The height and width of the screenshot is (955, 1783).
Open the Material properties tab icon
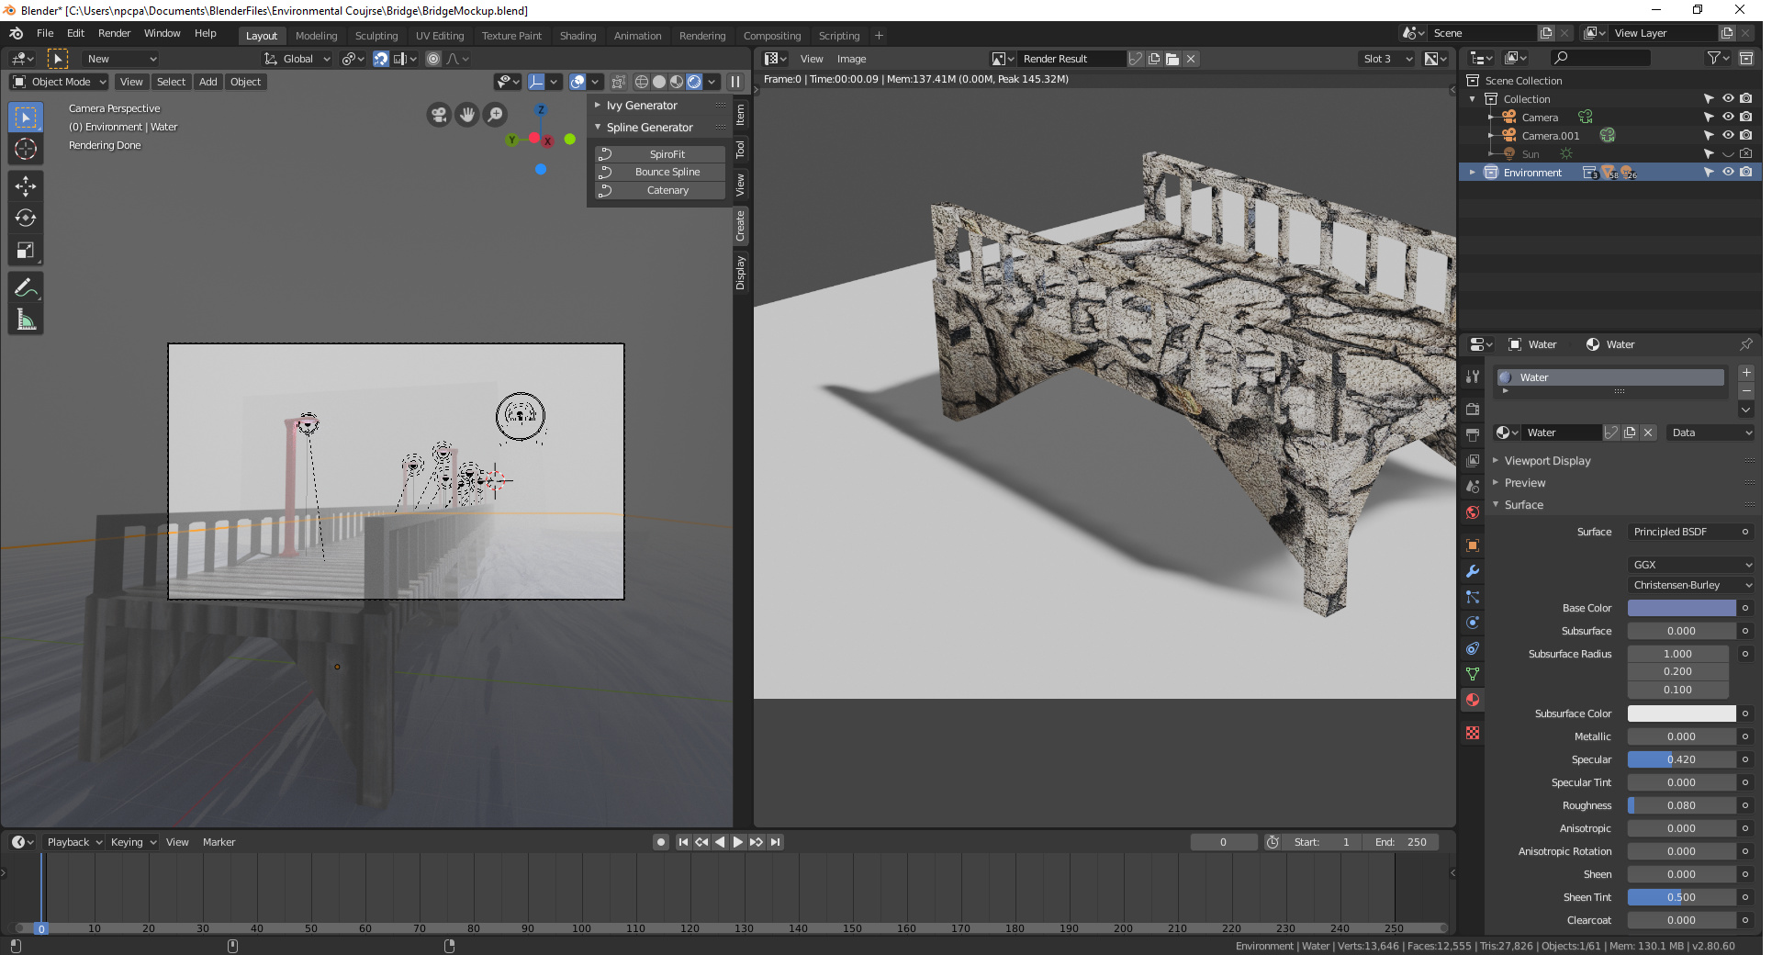click(1473, 701)
